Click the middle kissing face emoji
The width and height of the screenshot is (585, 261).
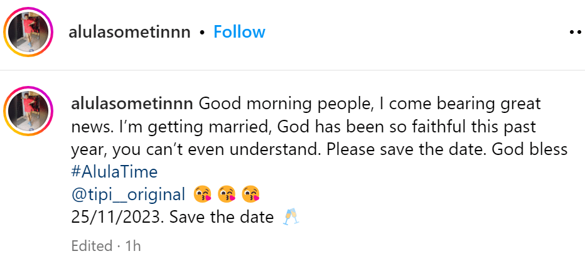227,194
